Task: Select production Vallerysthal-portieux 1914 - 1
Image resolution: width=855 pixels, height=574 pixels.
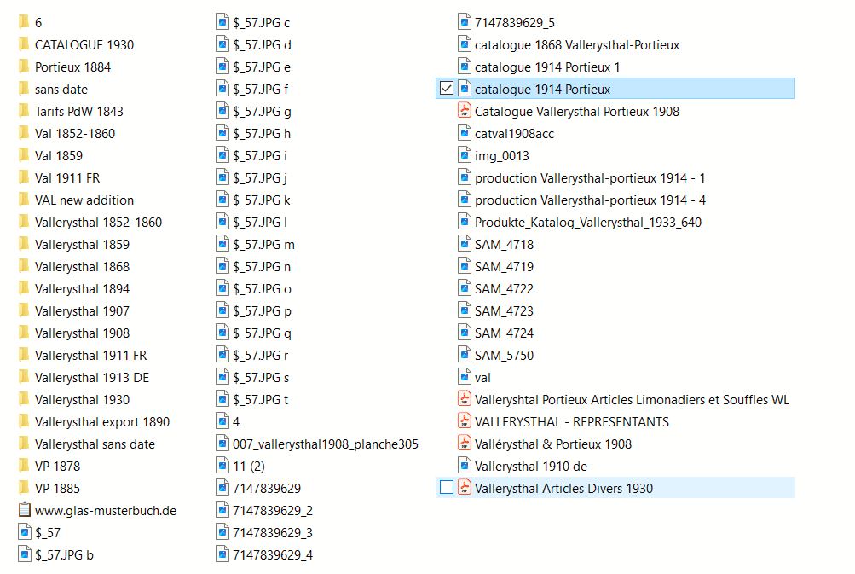Action: click(x=581, y=178)
